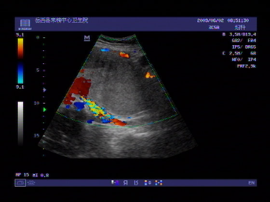The width and height of the screenshot is (270, 202).
Task: Click the horizontal flip R icon
Action: tap(125, 183)
